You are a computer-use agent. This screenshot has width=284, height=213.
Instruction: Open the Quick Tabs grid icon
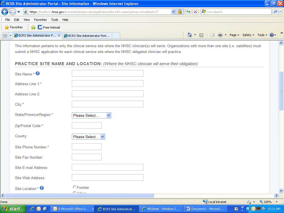click(5, 36)
